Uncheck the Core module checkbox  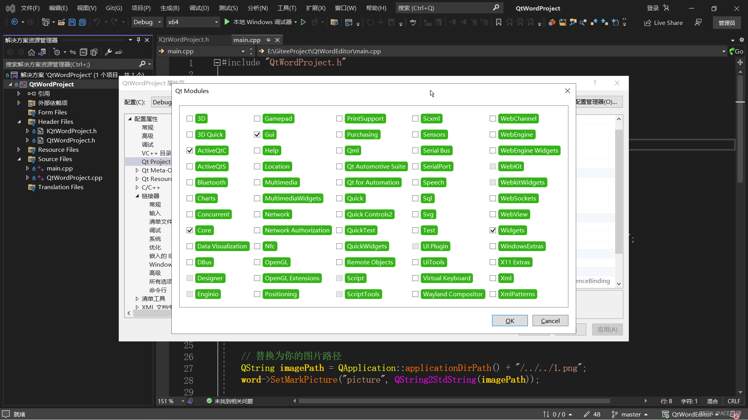(190, 230)
